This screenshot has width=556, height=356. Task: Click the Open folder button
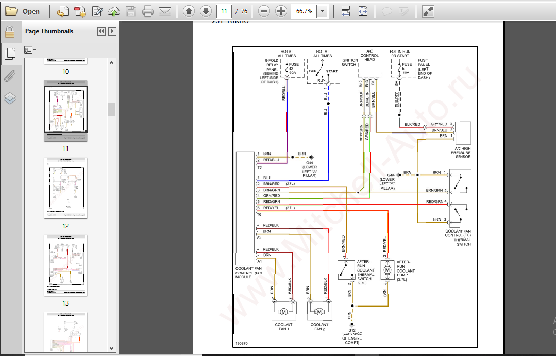click(22, 11)
